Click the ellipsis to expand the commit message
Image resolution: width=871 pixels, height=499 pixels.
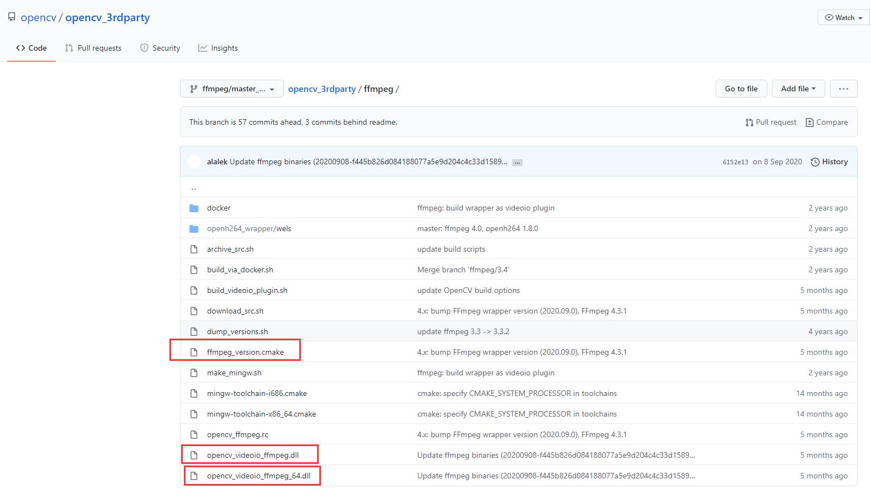tap(517, 162)
